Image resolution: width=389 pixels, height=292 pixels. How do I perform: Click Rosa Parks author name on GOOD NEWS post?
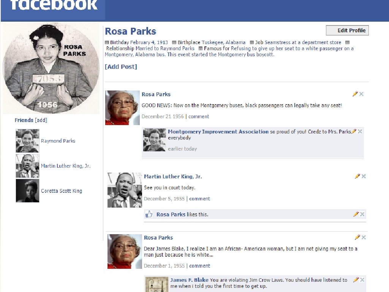pyautogui.click(x=156, y=94)
